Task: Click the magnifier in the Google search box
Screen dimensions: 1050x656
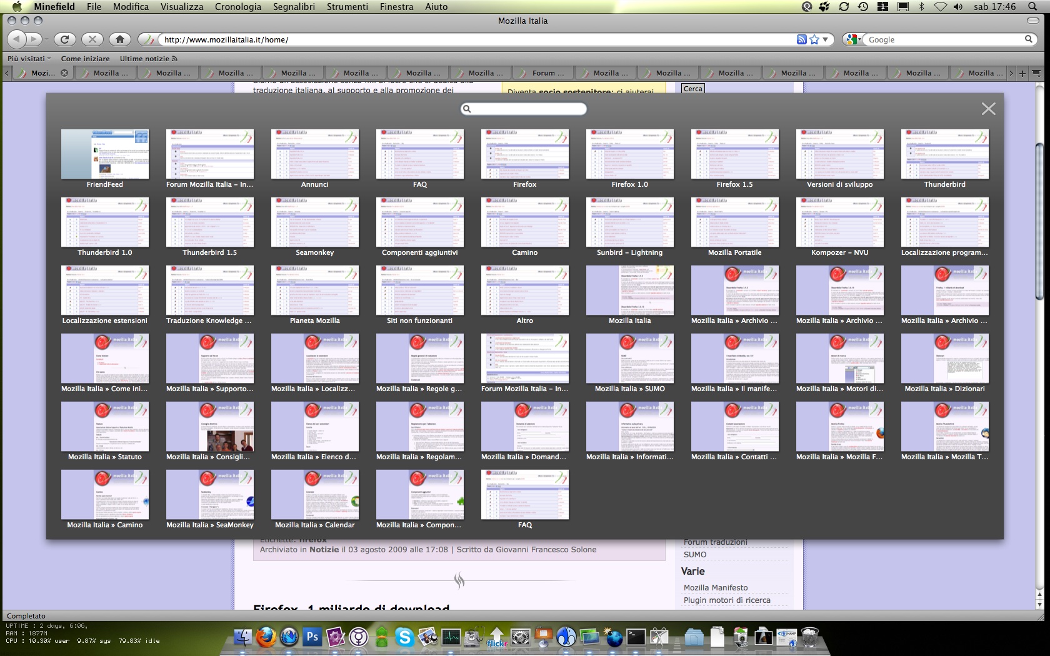Action: [1028, 39]
